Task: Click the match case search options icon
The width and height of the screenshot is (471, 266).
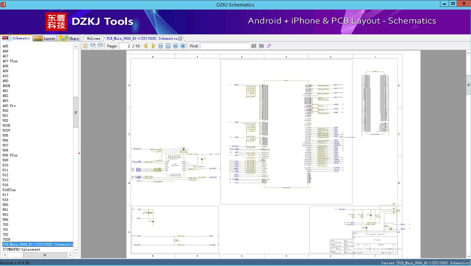Action: pyautogui.click(x=269, y=46)
